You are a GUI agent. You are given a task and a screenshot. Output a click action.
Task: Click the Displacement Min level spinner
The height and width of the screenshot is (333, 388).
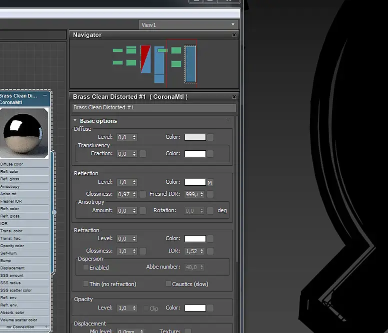pyautogui.click(x=141, y=331)
